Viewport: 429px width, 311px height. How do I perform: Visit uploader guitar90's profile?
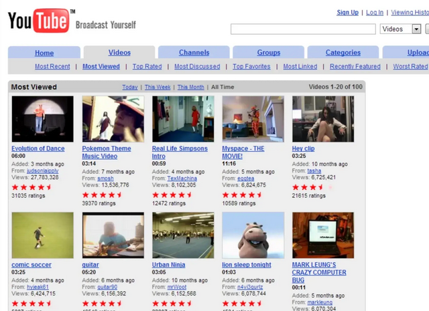(107, 287)
